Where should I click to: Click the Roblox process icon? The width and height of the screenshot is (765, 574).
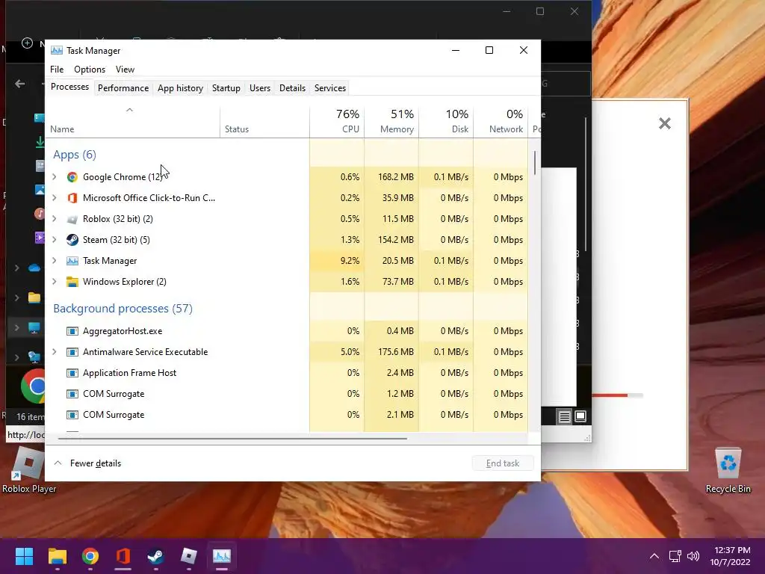tap(72, 219)
